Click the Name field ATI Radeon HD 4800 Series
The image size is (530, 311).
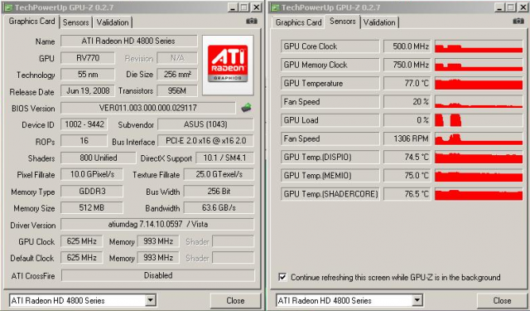tap(129, 41)
